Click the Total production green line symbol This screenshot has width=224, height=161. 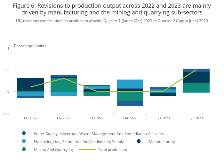point(88,149)
